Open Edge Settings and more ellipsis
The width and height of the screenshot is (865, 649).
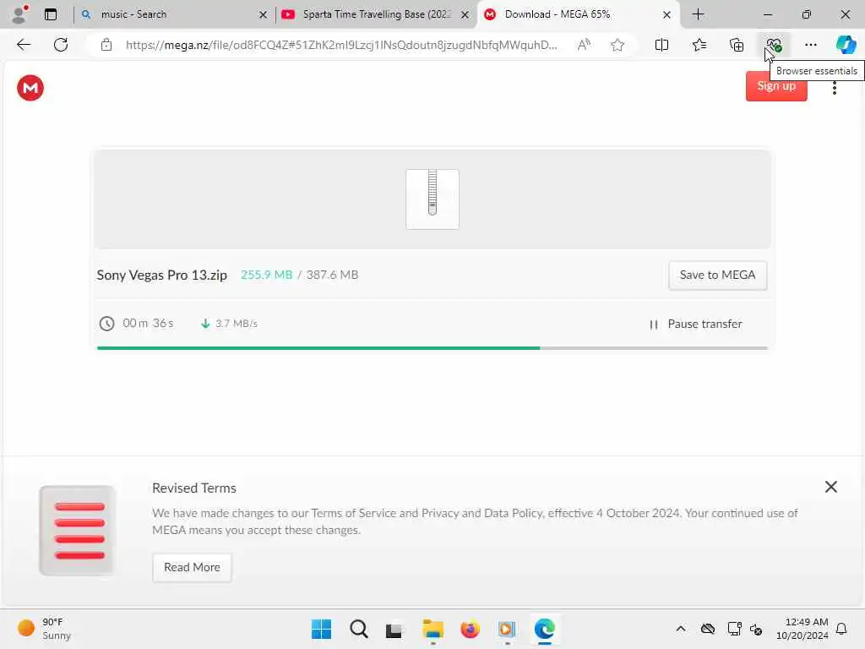pyautogui.click(x=810, y=45)
